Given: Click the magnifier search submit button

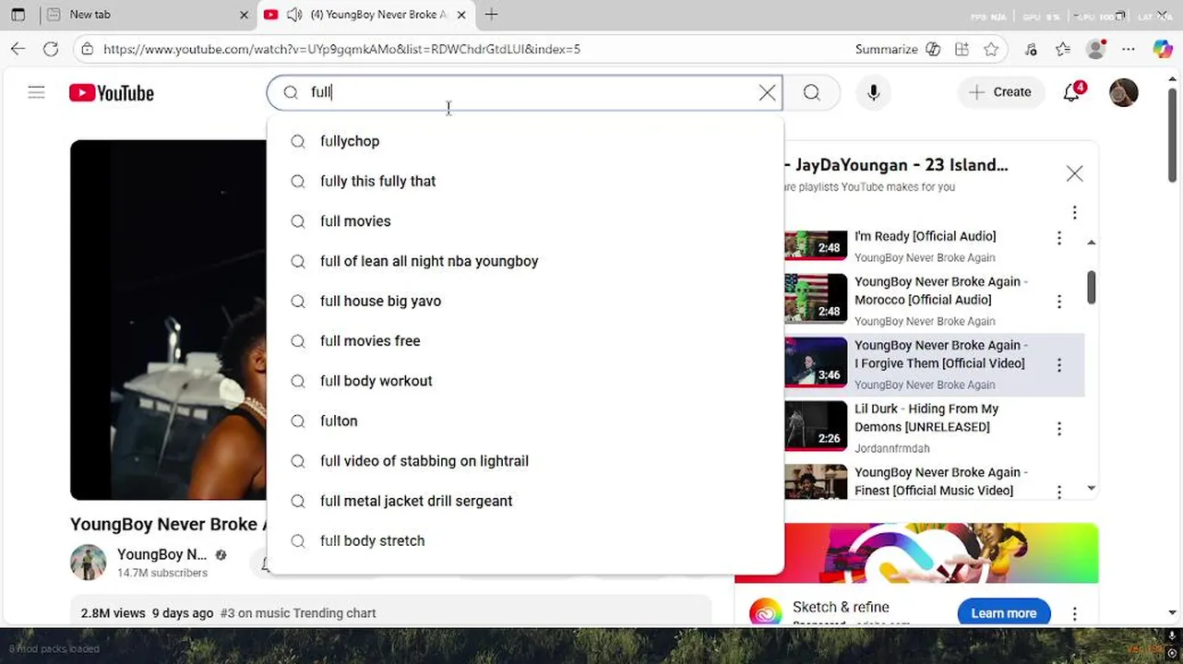Looking at the screenshot, I should pyautogui.click(x=812, y=92).
